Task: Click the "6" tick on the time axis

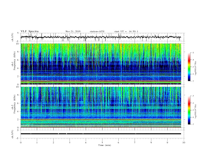Action: click(118, 142)
